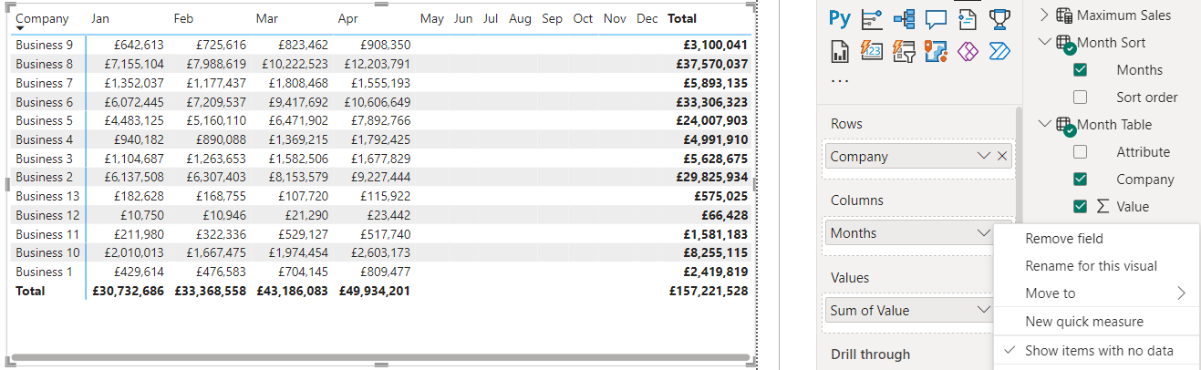Select the Business 6 row label
1201x370 pixels.
[45, 102]
